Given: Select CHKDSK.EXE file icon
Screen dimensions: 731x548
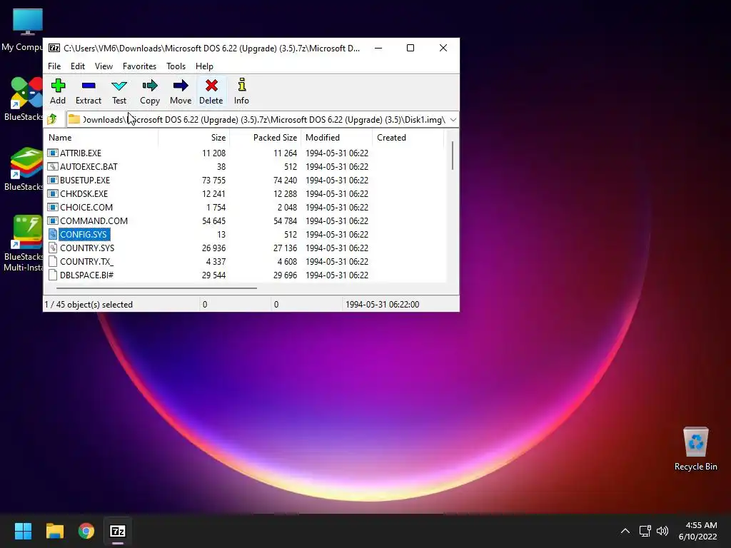Looking at the screenshot, I should click(53, 193).
